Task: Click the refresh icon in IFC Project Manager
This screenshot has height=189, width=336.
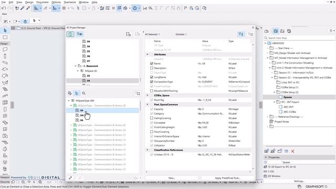Action: (x=70, y=34)
